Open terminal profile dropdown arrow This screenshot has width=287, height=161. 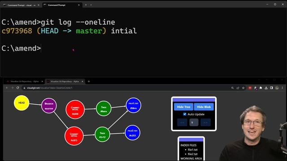point(91,5)
